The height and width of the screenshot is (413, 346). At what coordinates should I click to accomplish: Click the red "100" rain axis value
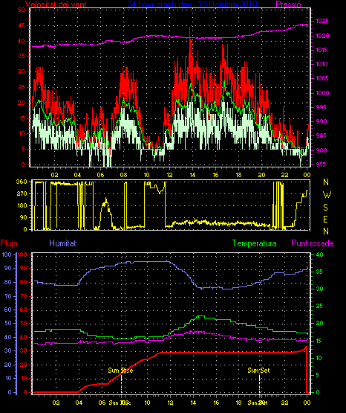pos(22,254)
